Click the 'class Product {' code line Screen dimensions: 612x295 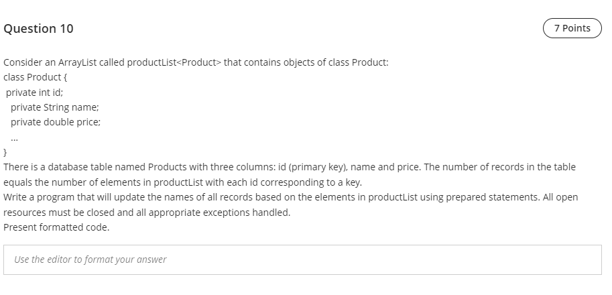[35, 77]
